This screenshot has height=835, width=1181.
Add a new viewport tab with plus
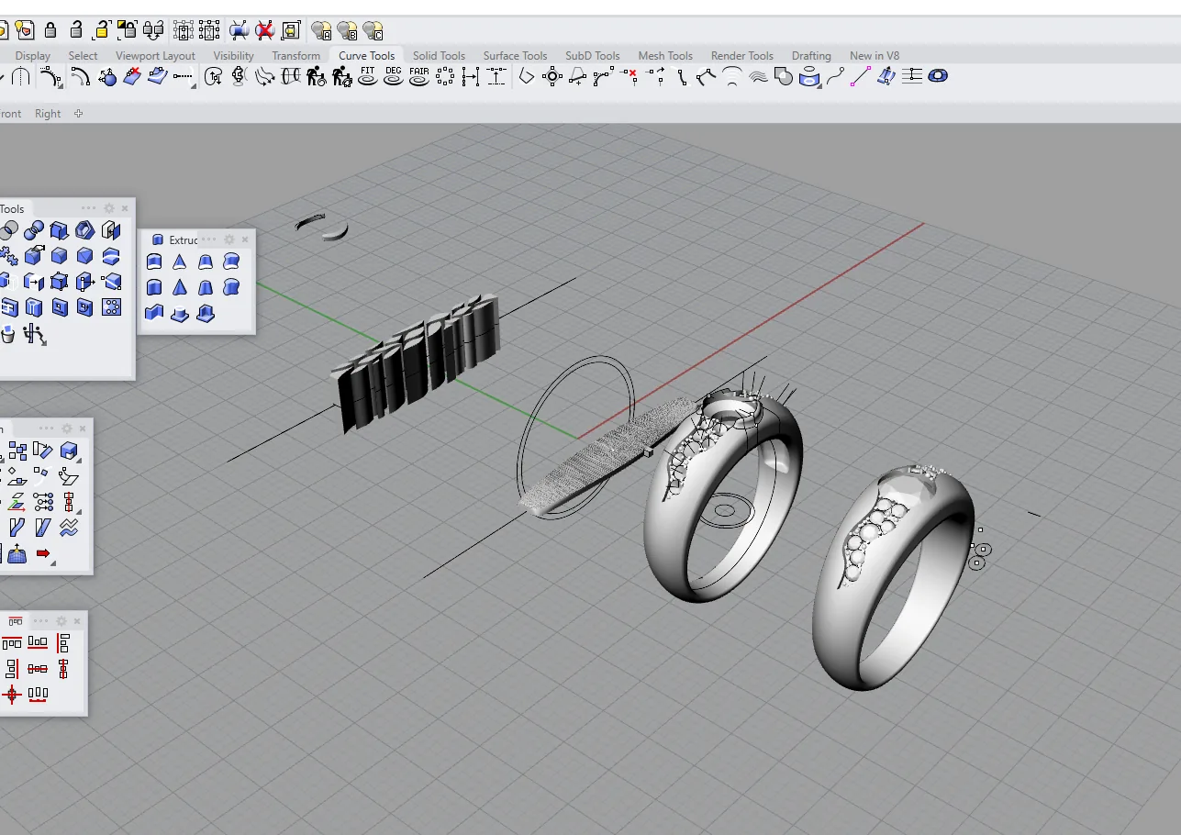78,114
